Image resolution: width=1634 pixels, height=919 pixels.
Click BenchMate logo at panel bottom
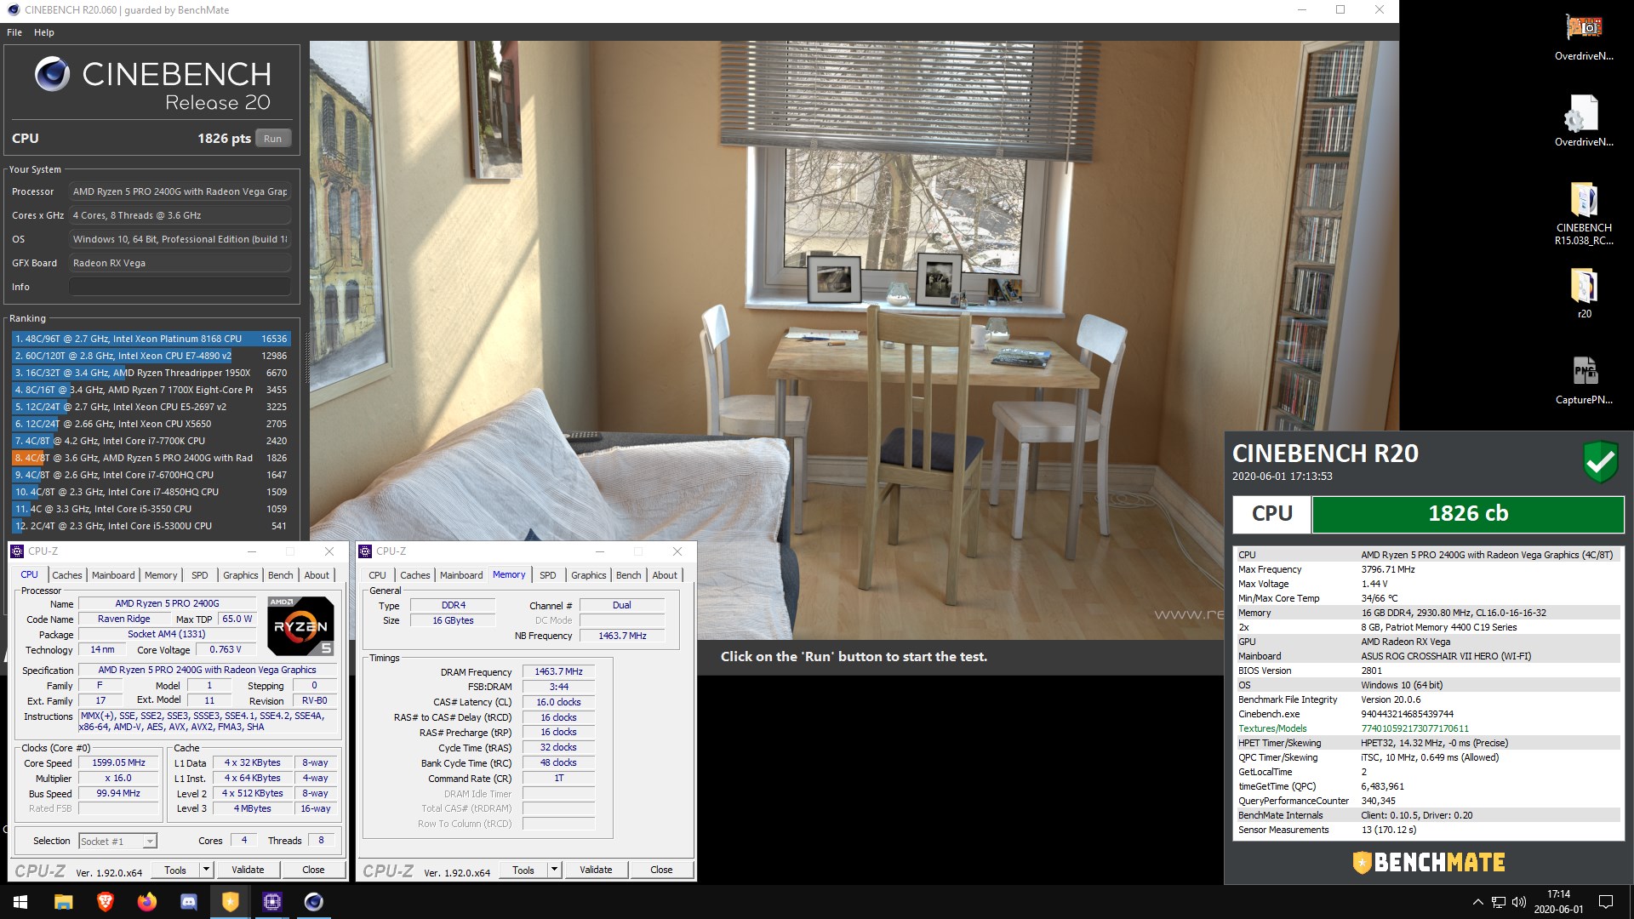point(1429,862)
